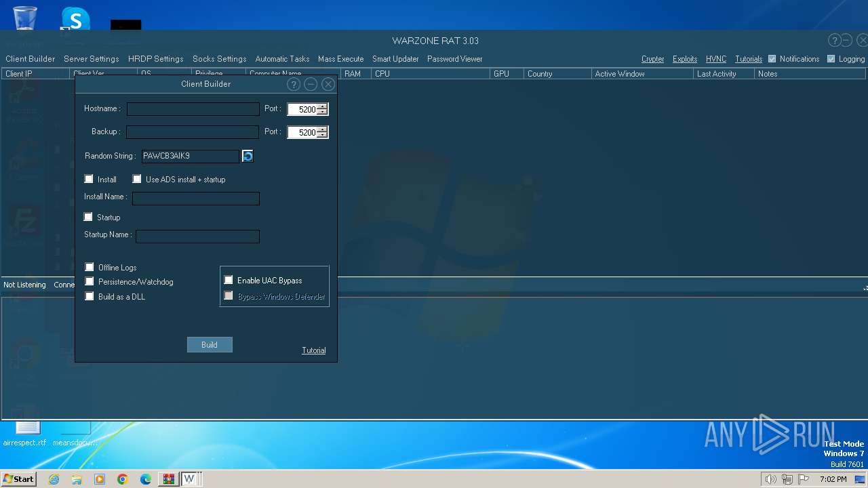Screen dimensions: 868x488
Task: Check Build as a DLL
Action: (90, 296)
